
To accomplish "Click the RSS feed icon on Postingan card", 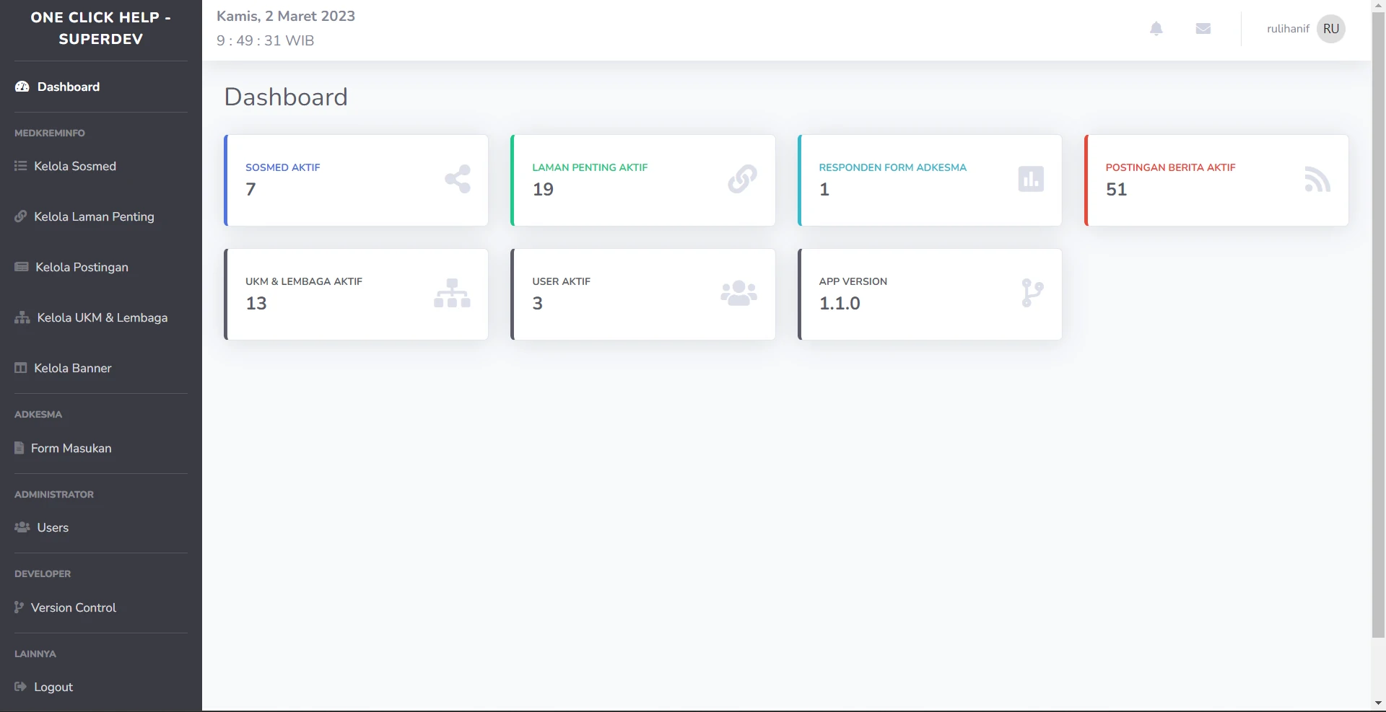I will 1317,179.
